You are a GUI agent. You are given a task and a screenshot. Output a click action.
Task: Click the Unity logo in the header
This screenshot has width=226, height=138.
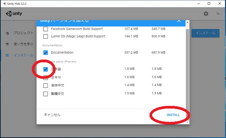click(14, 14)
